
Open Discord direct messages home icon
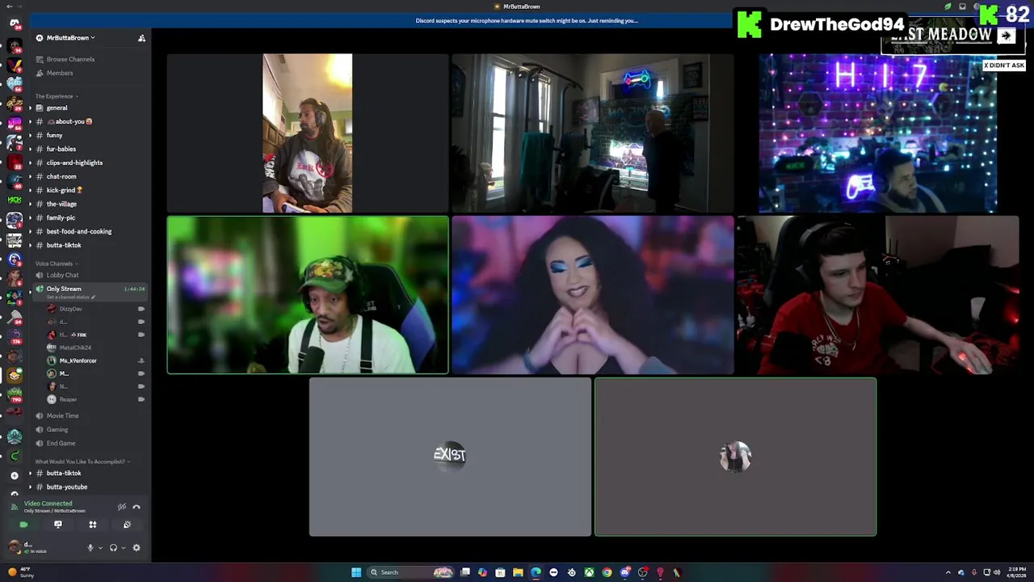click(15, 24)
